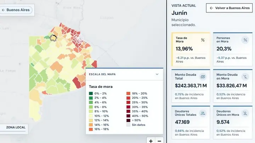Screen dimensions: 255x143
Task: Click the people icon in Deudores Únicos Totales card
Action: pyautogui.click(x=203, y=113)
